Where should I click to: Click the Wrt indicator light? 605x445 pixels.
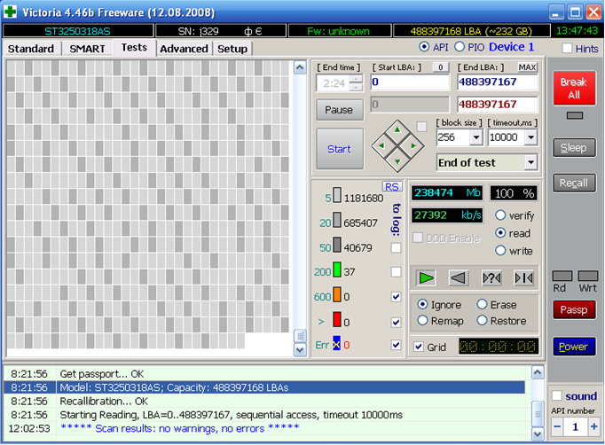587,276
